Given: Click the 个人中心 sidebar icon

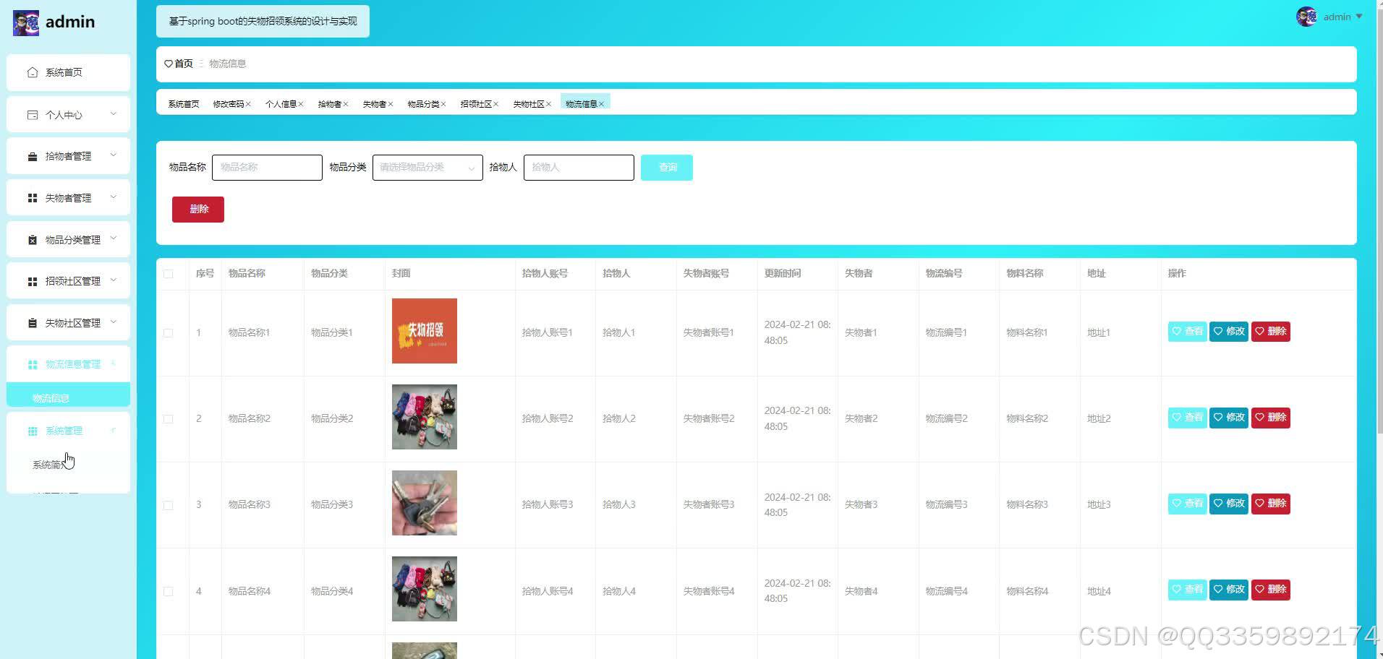Looking at the screenshot, I should coord(32,115).
